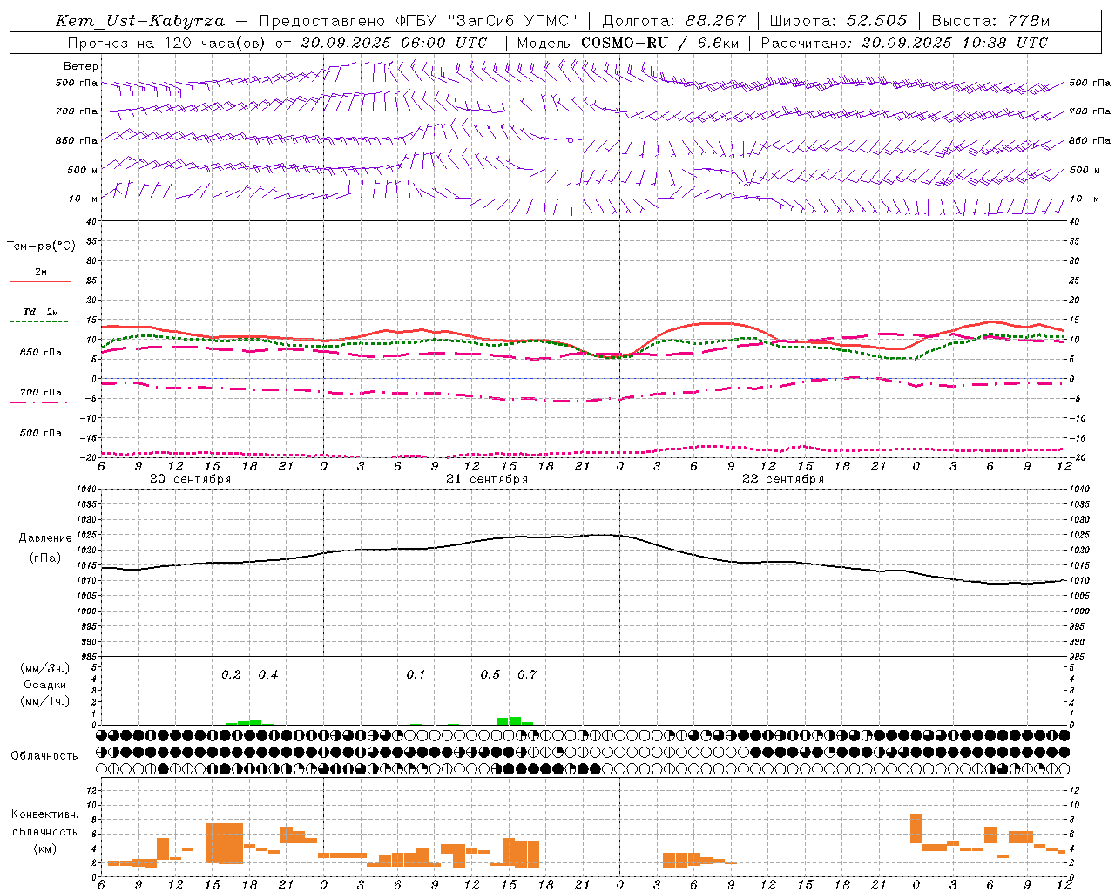Click '500 гПа' legend entry under temperature

(41, 433)
